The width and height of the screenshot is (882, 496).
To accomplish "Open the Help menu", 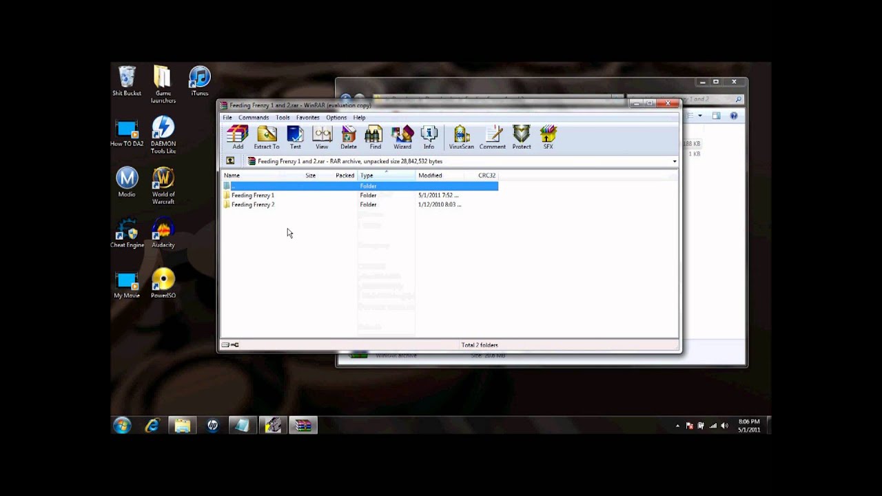I will click(x=359, y=118).
